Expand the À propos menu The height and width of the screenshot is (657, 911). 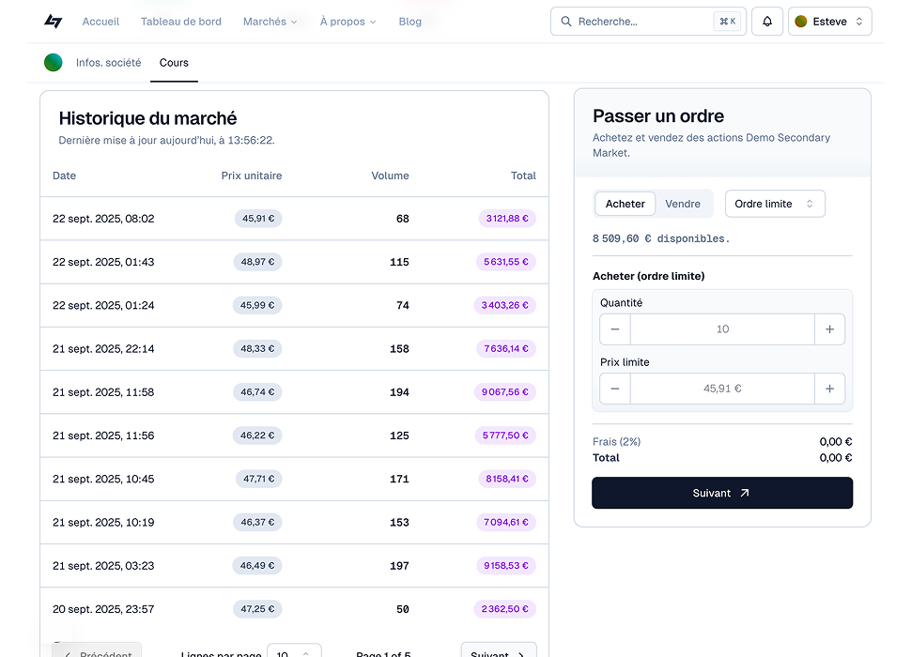[347, 22]
